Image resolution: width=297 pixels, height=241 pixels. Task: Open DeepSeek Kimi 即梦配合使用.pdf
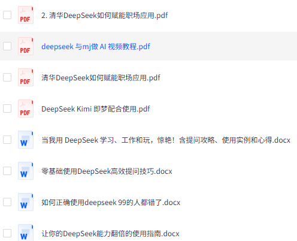(95, 109)
